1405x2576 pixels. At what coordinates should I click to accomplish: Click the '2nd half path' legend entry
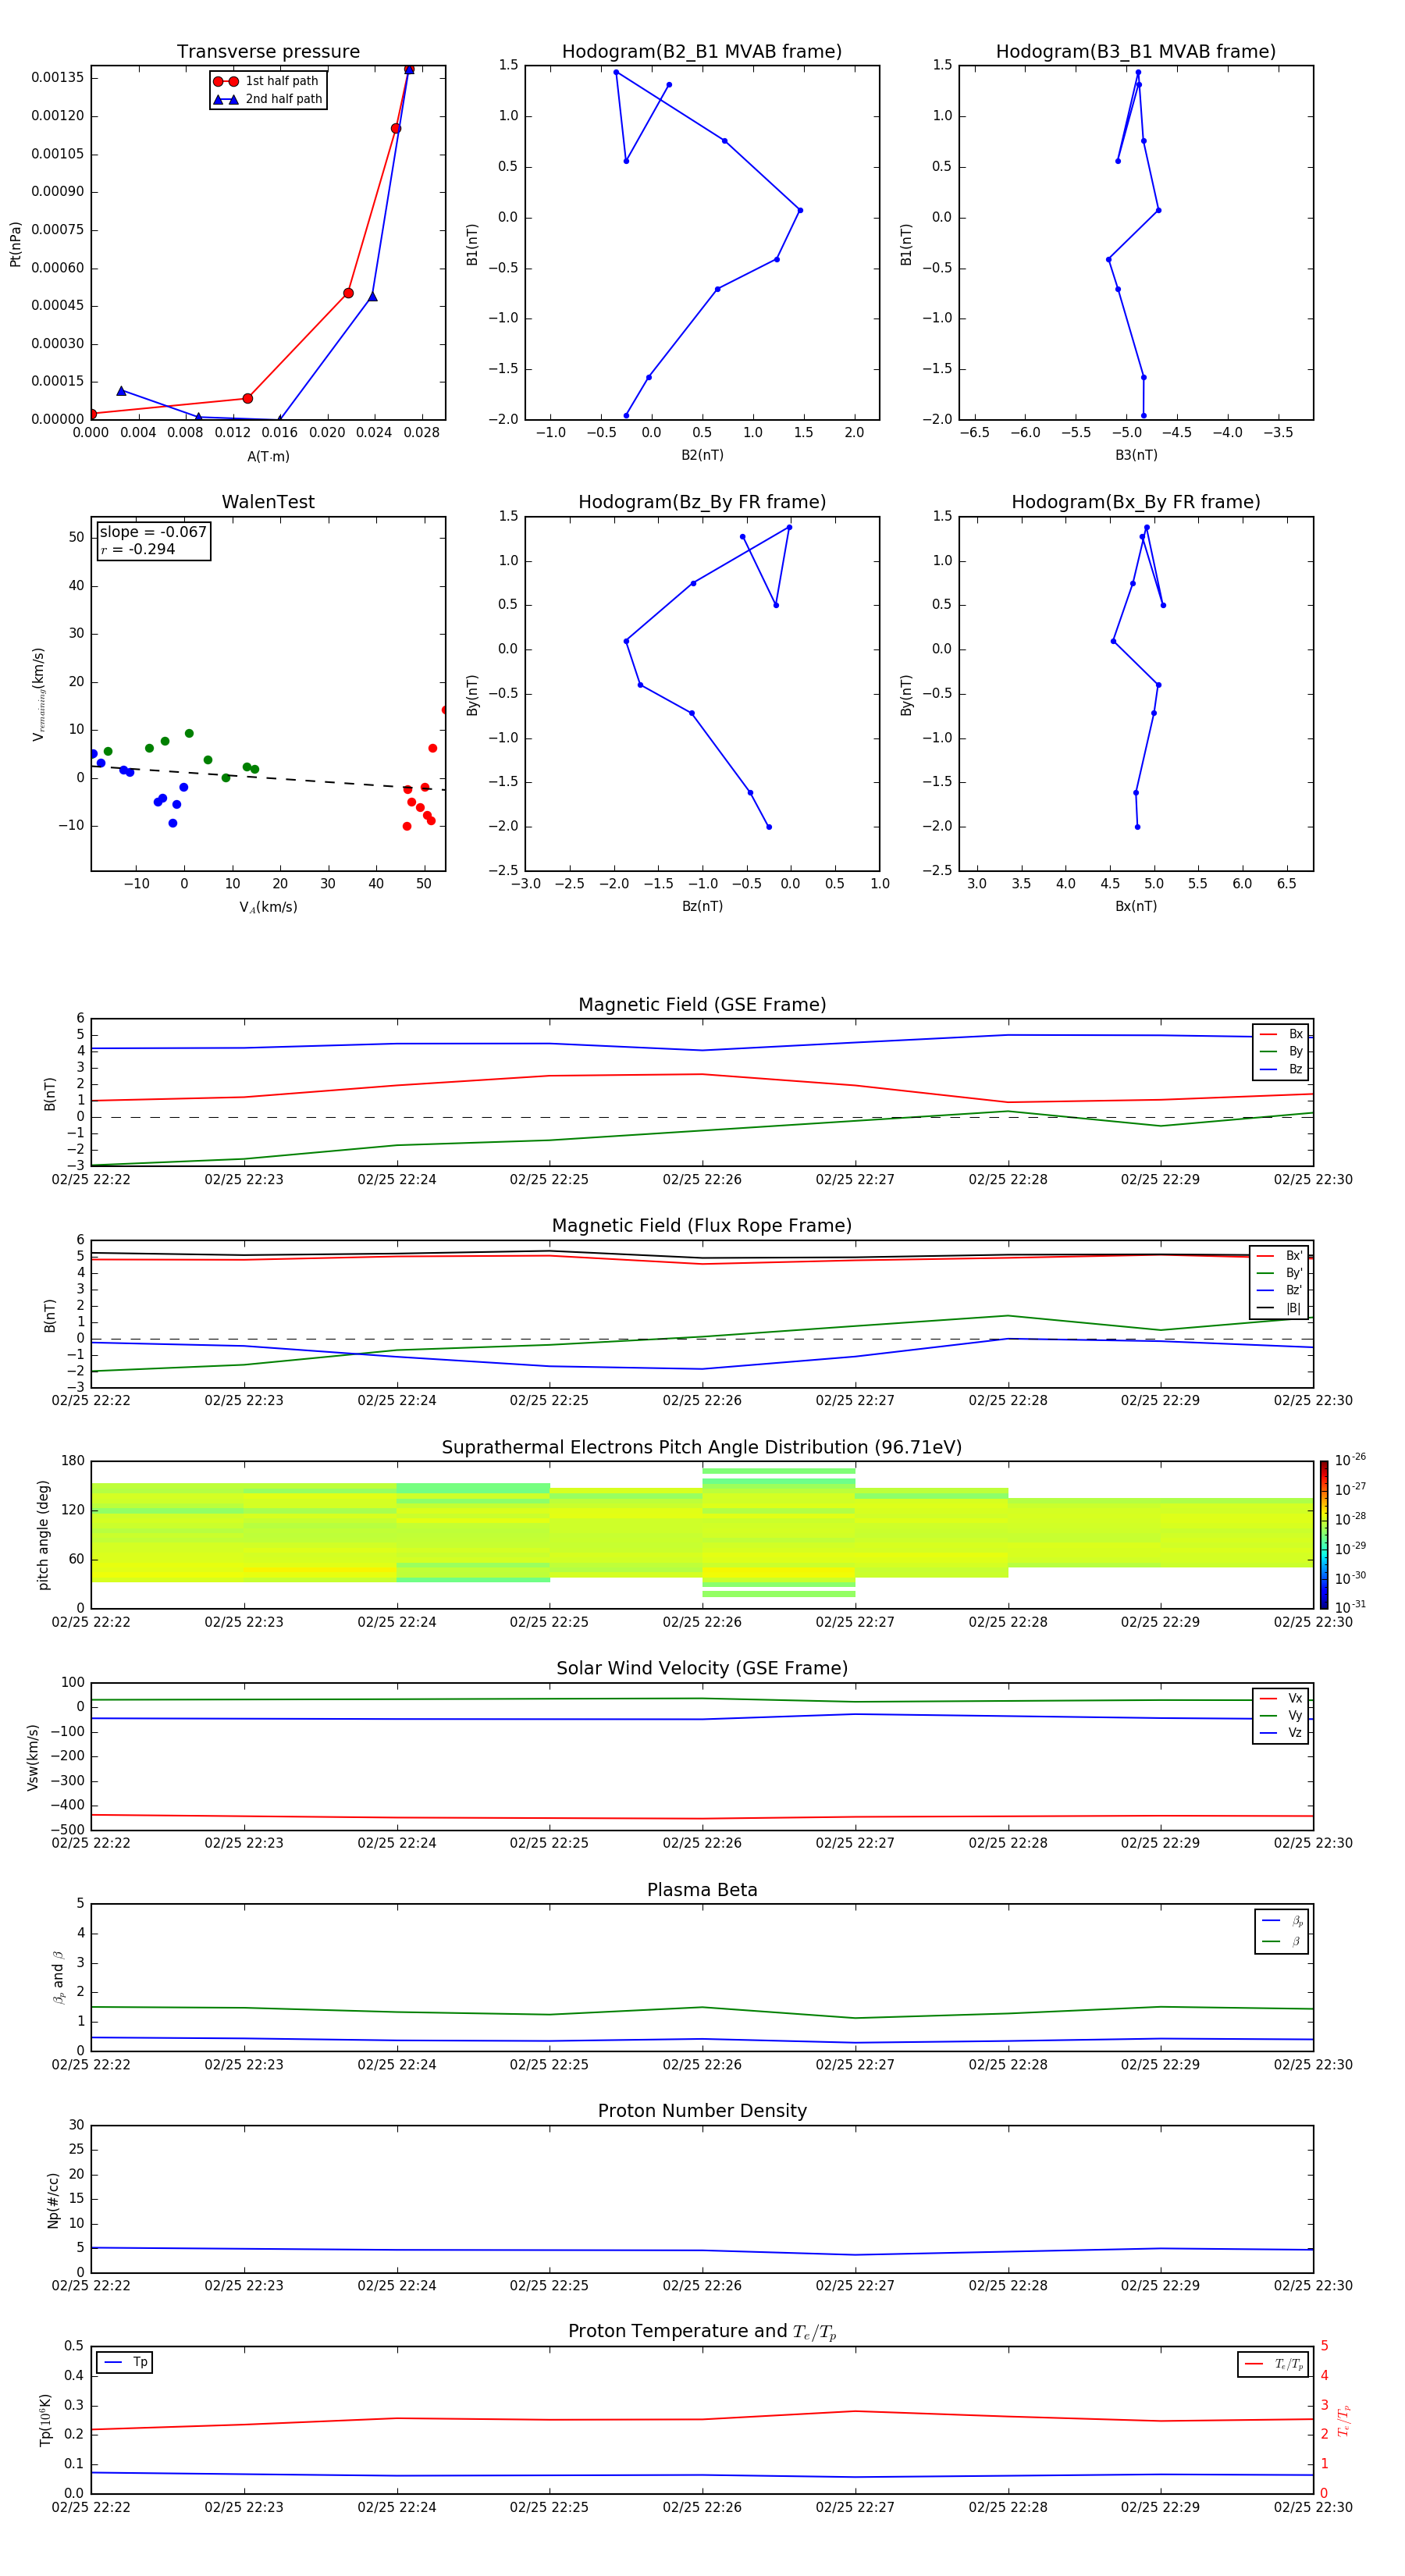[268, 99]
